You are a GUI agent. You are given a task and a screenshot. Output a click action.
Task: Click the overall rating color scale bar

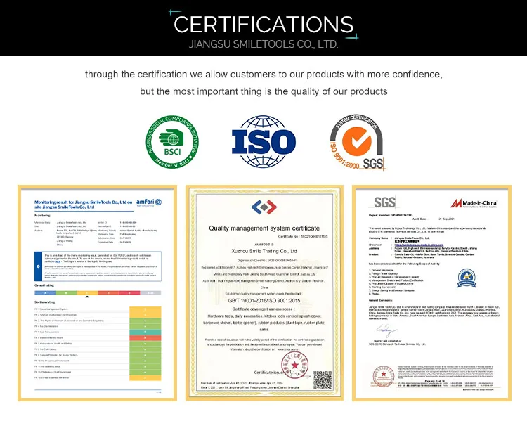coord(98,293)
